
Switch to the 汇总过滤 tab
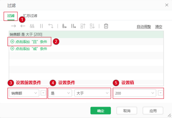click(x=30, y=16)
